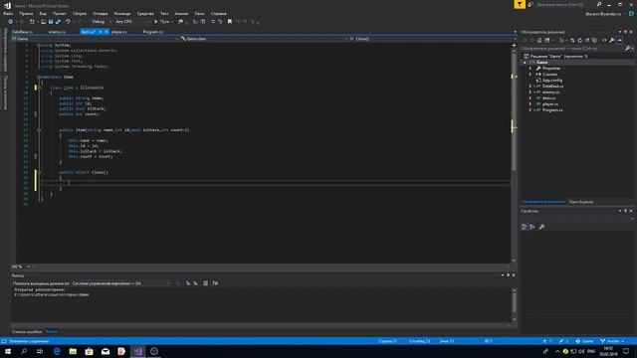Collapse the namespace Game code block

point(39,78)
